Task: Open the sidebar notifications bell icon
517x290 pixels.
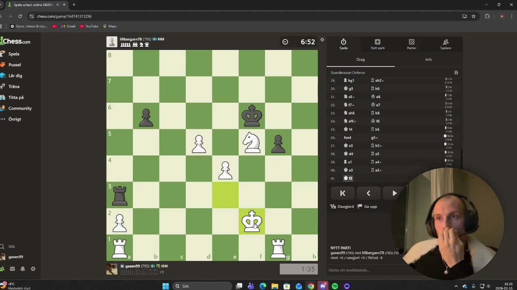Action: [x=23, y=269]
